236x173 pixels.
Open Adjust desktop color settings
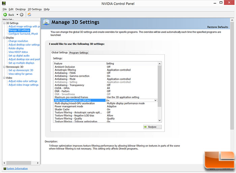pos(24,45)
